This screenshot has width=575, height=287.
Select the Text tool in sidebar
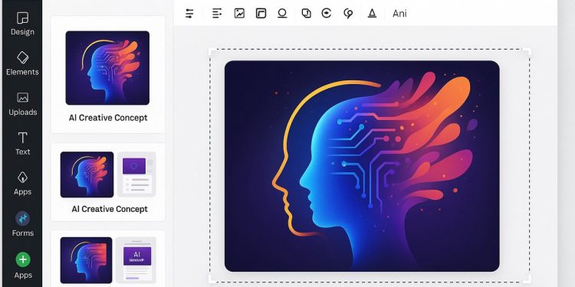coord(22,144)
